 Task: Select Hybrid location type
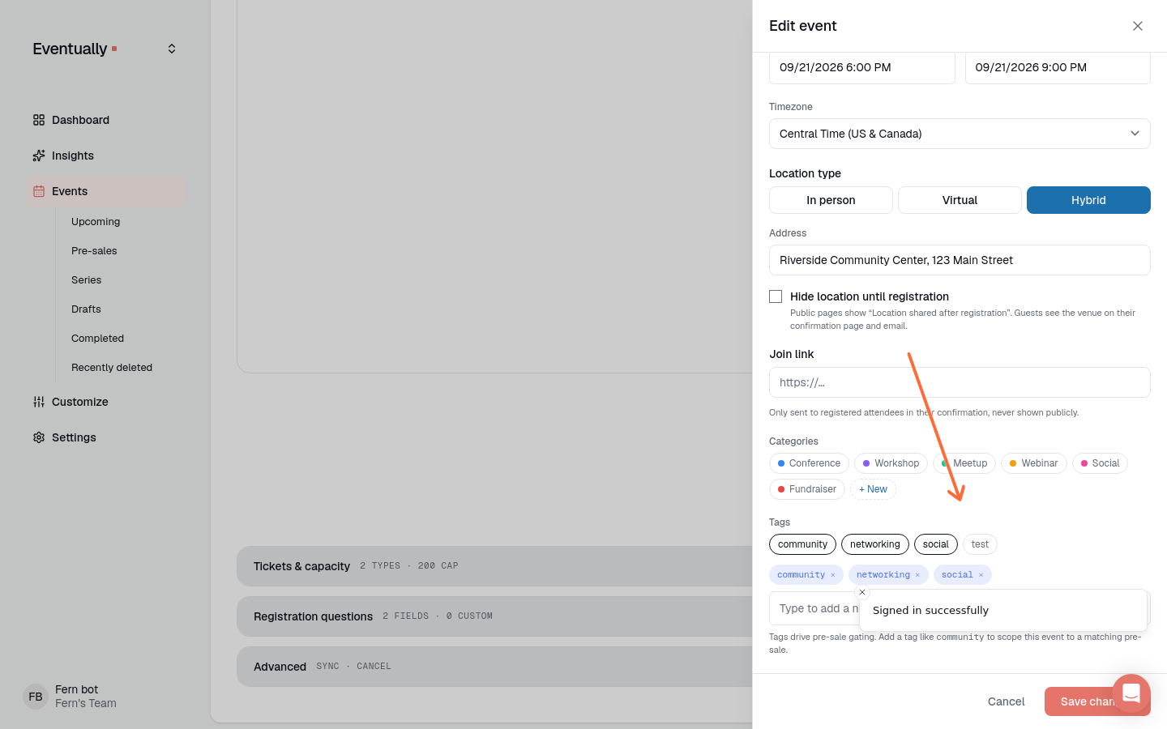click(1088, 200)
